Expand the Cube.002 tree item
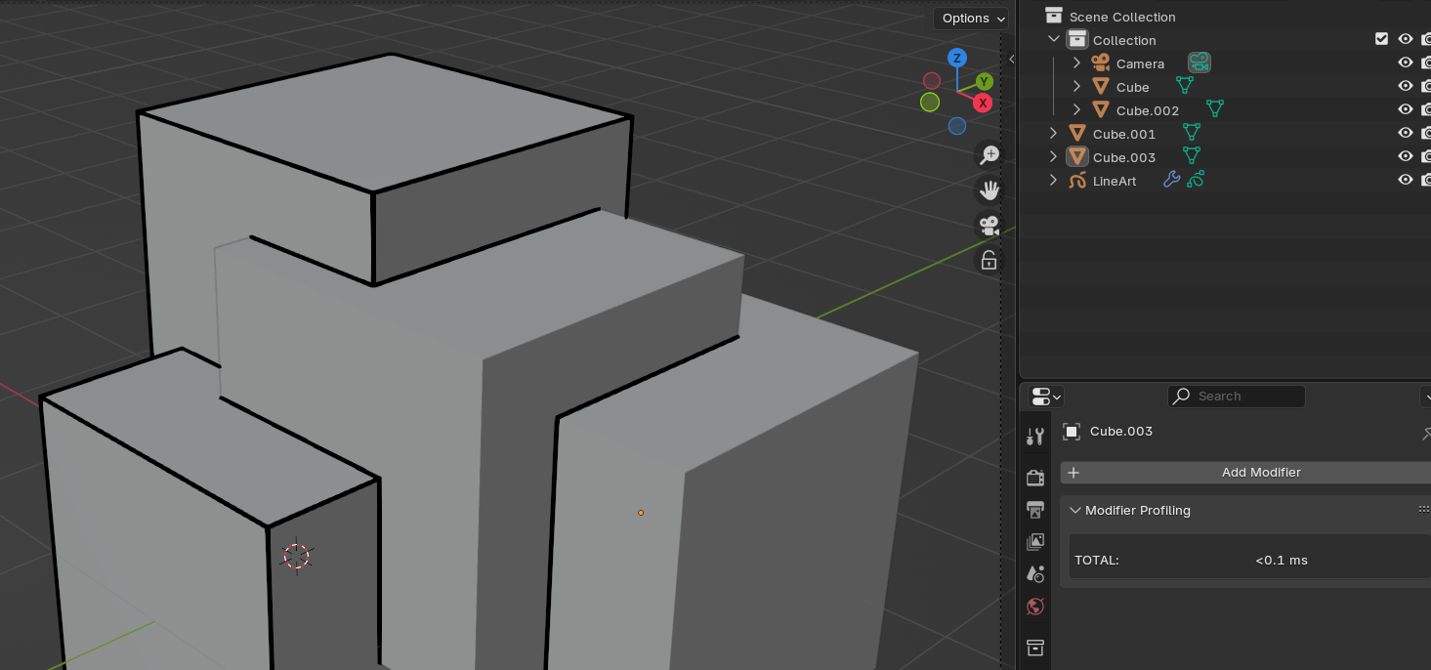The width and height of the screenshot is (1431, 670). tap(1076, 110)
